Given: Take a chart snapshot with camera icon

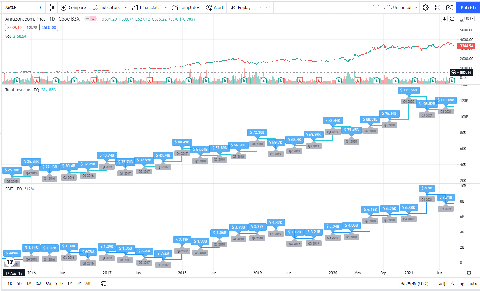Looking at the screenshot, I should point(450,7).
